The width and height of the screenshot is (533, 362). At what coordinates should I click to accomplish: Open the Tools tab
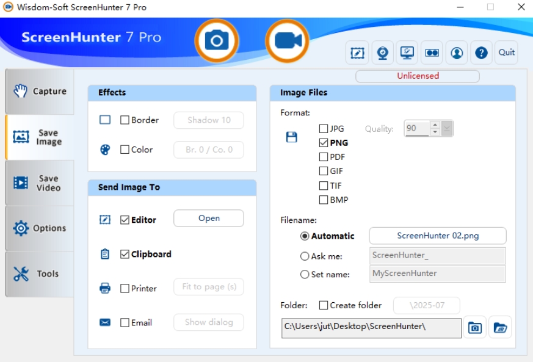40,274
